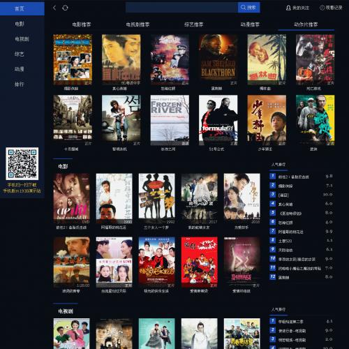Open 电影 in the left sidebar
Image resolution: width=349 pixels, height=349 pixels.
20,24
